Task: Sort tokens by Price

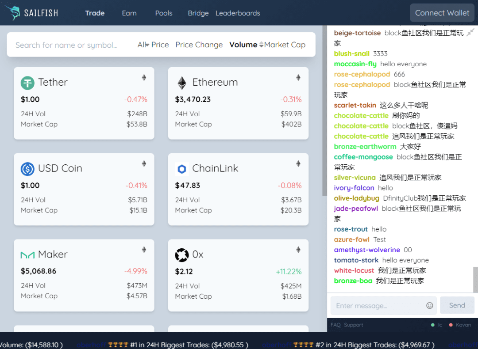Action: (160, 45)
